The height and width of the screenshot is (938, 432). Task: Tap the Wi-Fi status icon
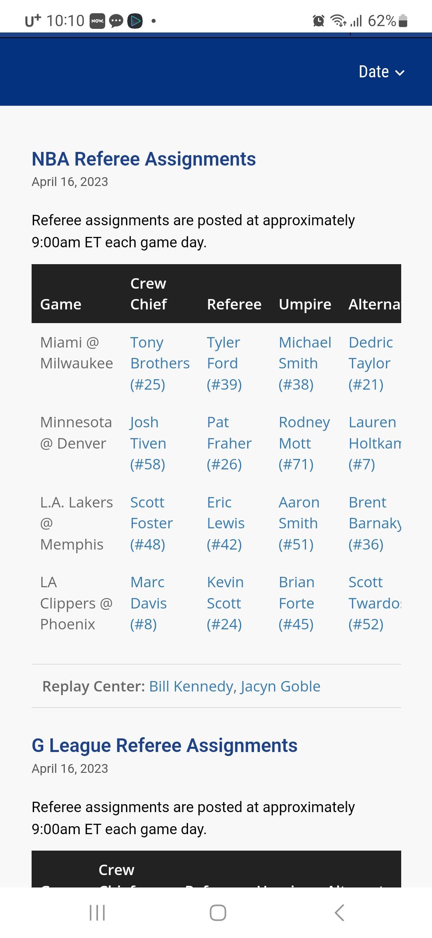click(x=338, y=20)
